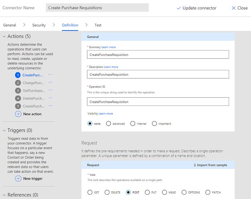Image resolution: width=251 pixels, height=199 pixels.
Task: Open ellipsis menu for ChangePurc... action
Action: coord(50,82)
